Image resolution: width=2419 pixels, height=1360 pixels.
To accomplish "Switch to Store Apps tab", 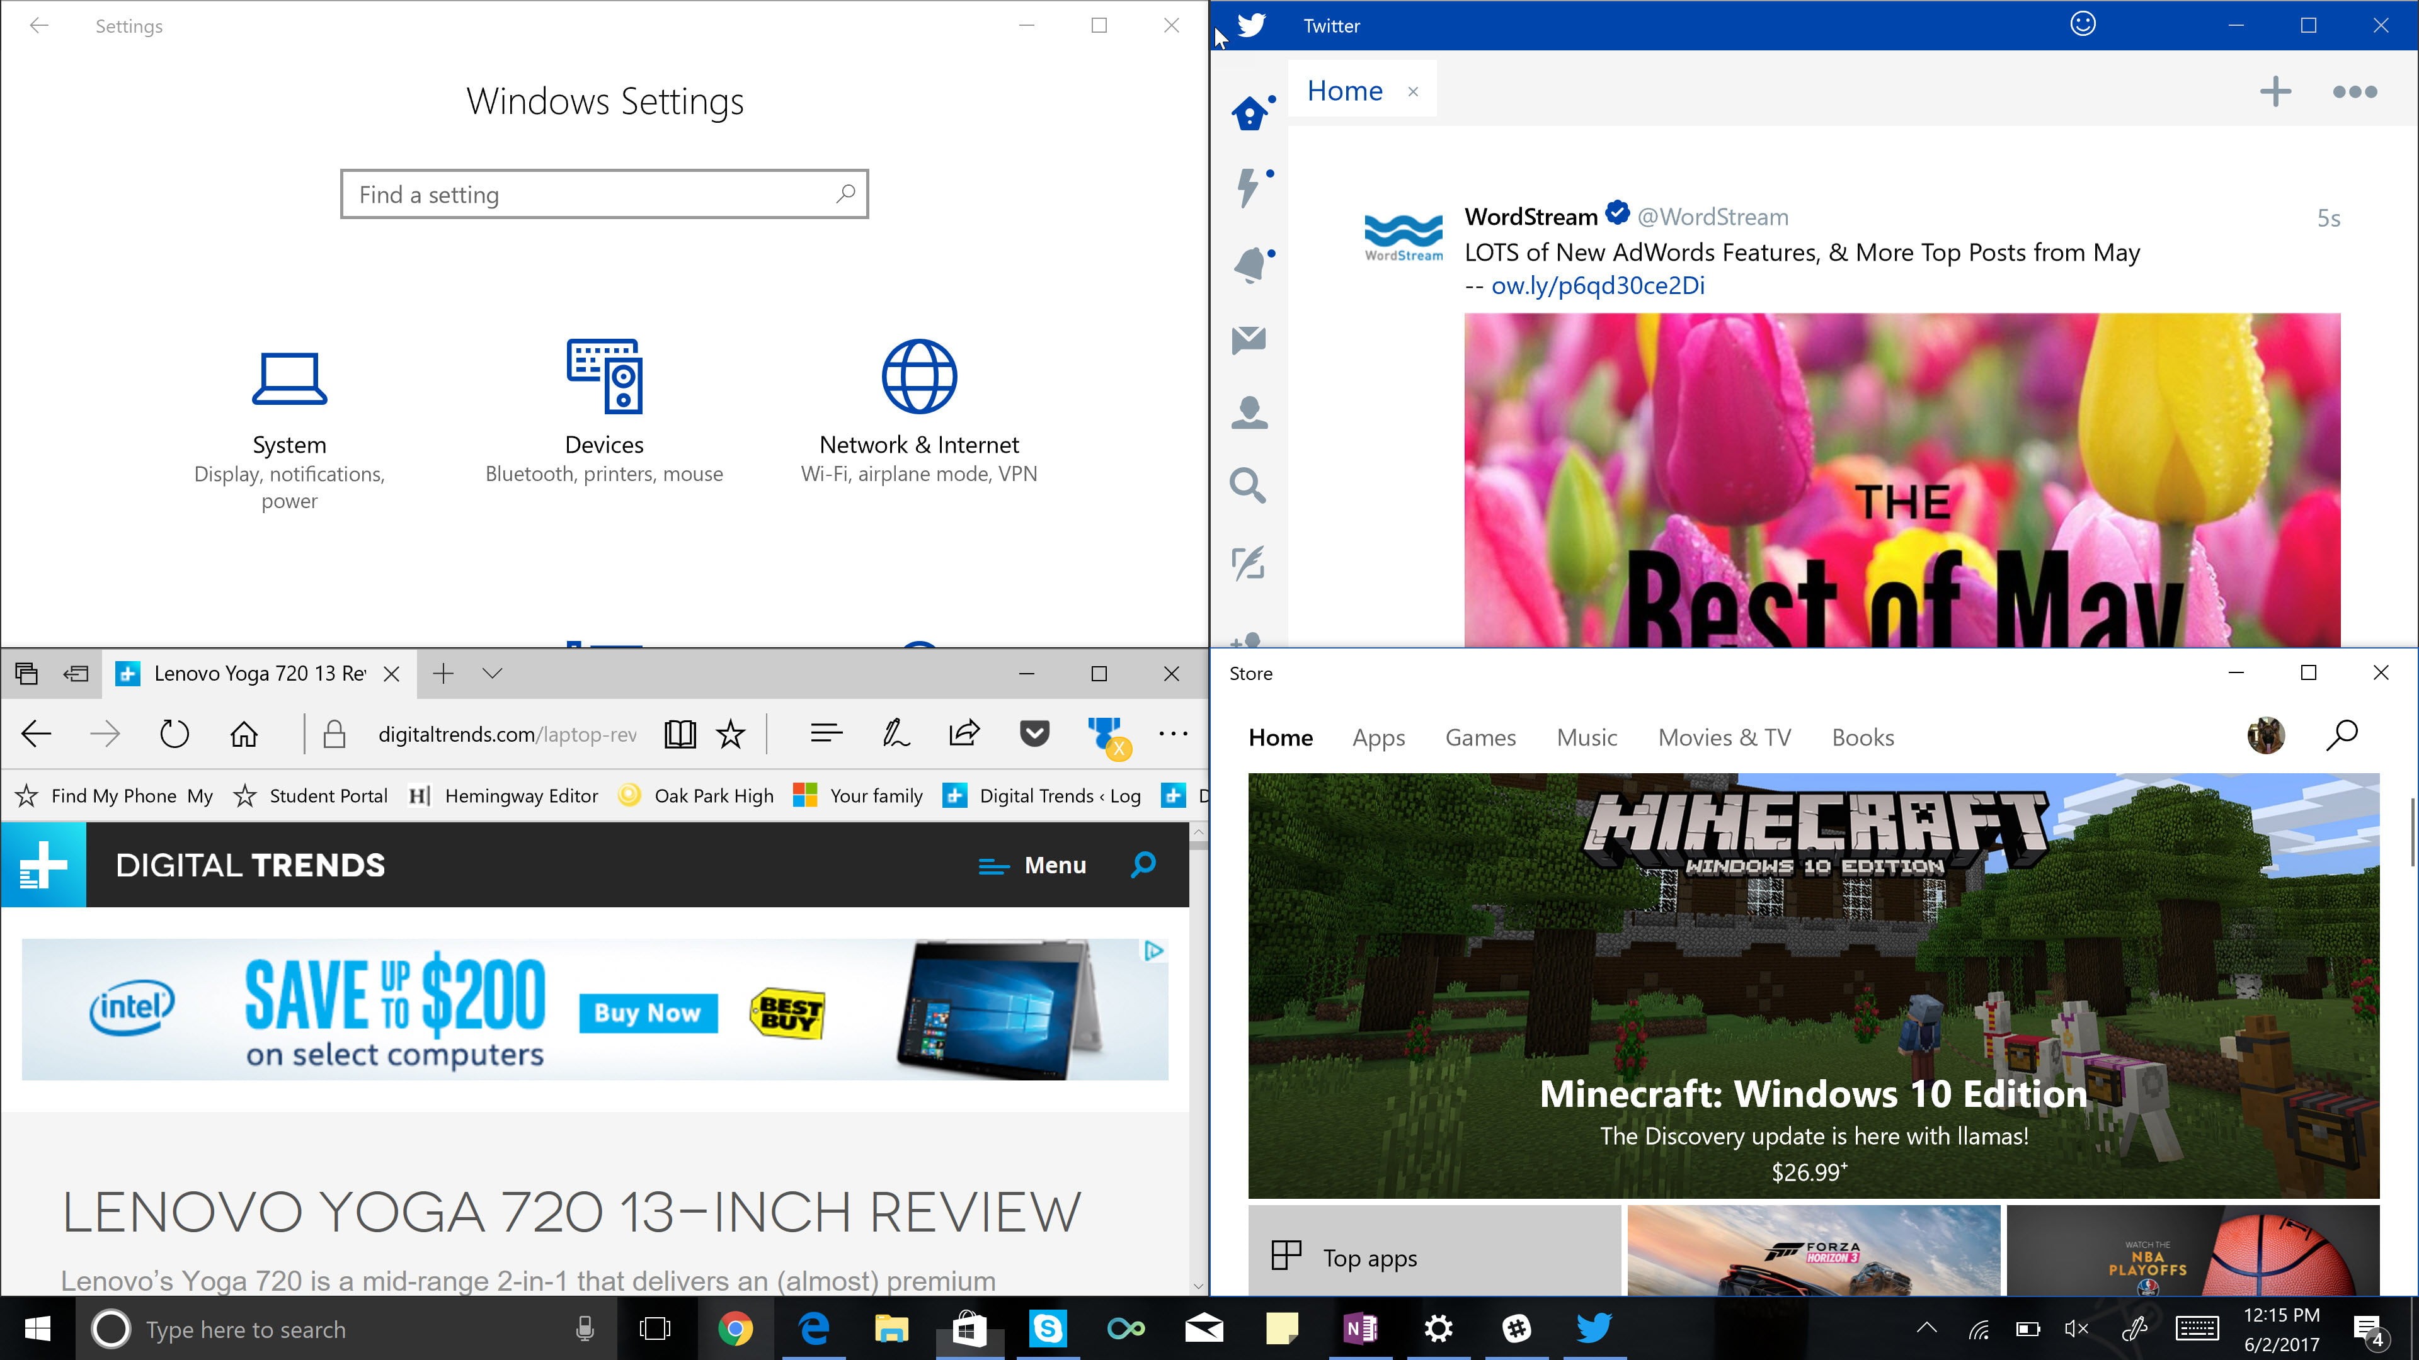I will coord(1378,738).
